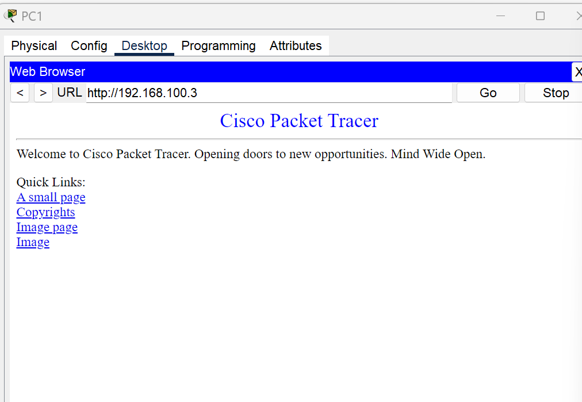Click the 'Welcome to Cisco Packet Tracer' sentence
The image size is (582, 402).
(x=251, y=154)
